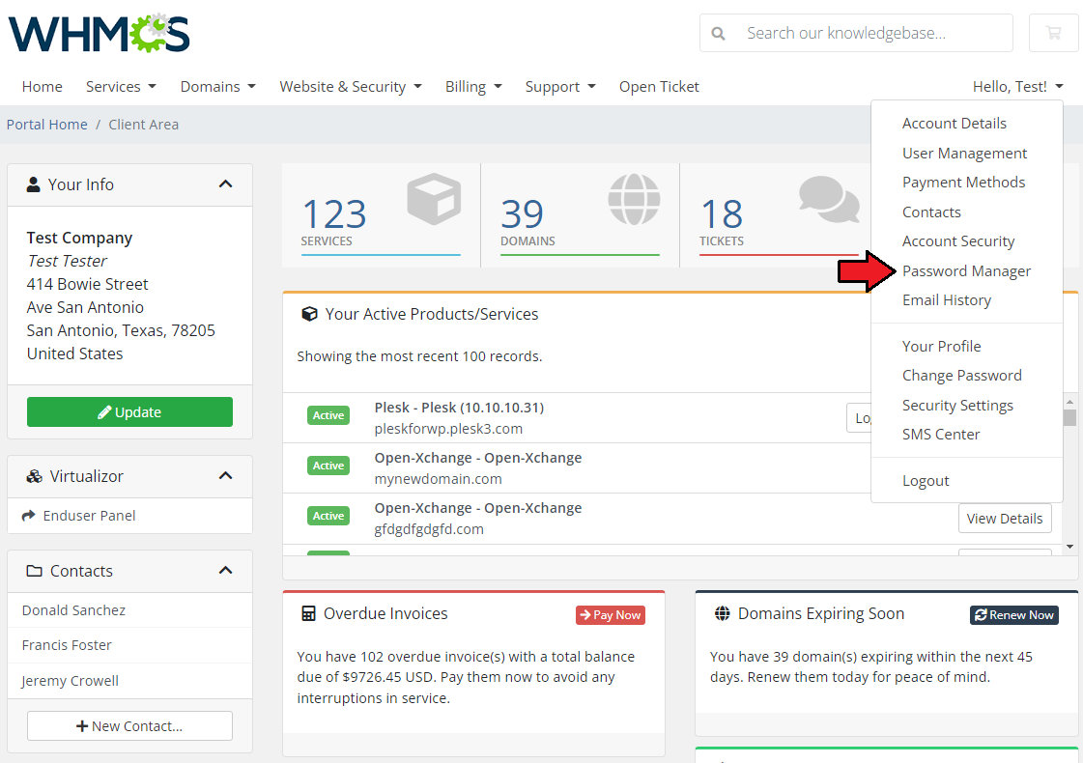Click the services list scrollbar up arrow
Image resolution: width=1083 pixels, height=763 pixels.
(1069, 401)
